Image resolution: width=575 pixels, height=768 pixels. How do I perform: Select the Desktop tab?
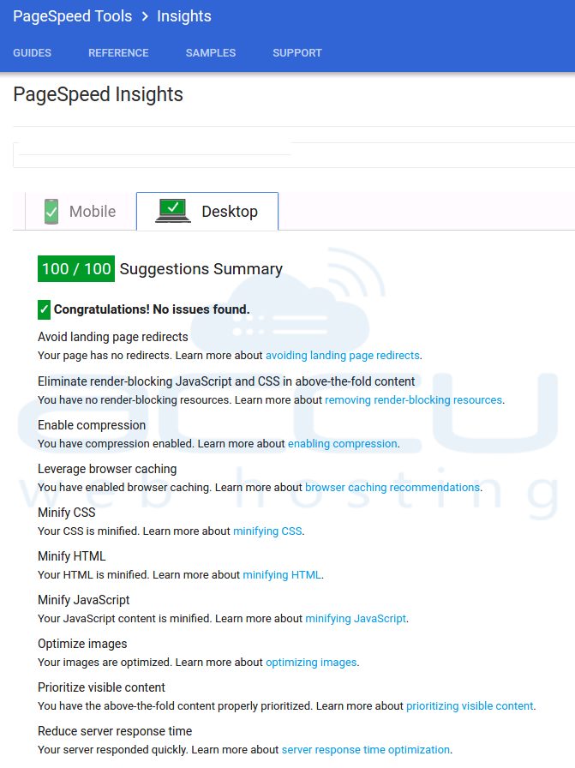[207, 212]
